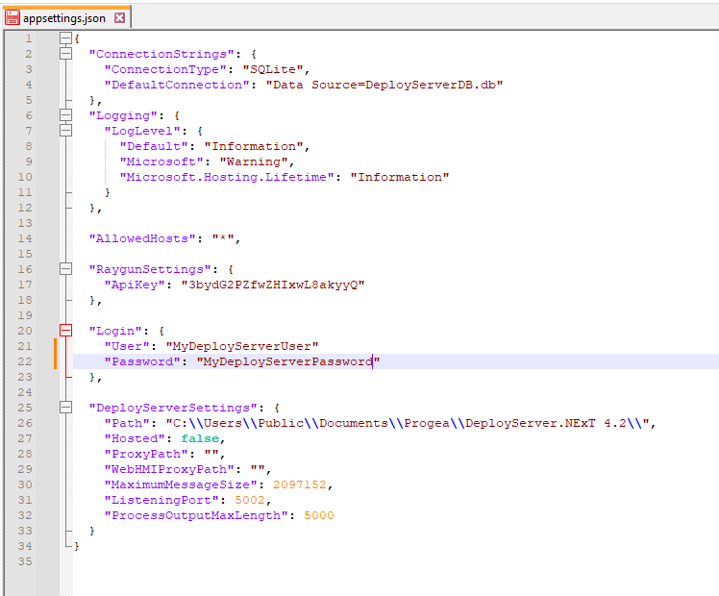Click the "User" key on line 21
Viewport: 719px width, 596px height.
(x=127, y=347)
